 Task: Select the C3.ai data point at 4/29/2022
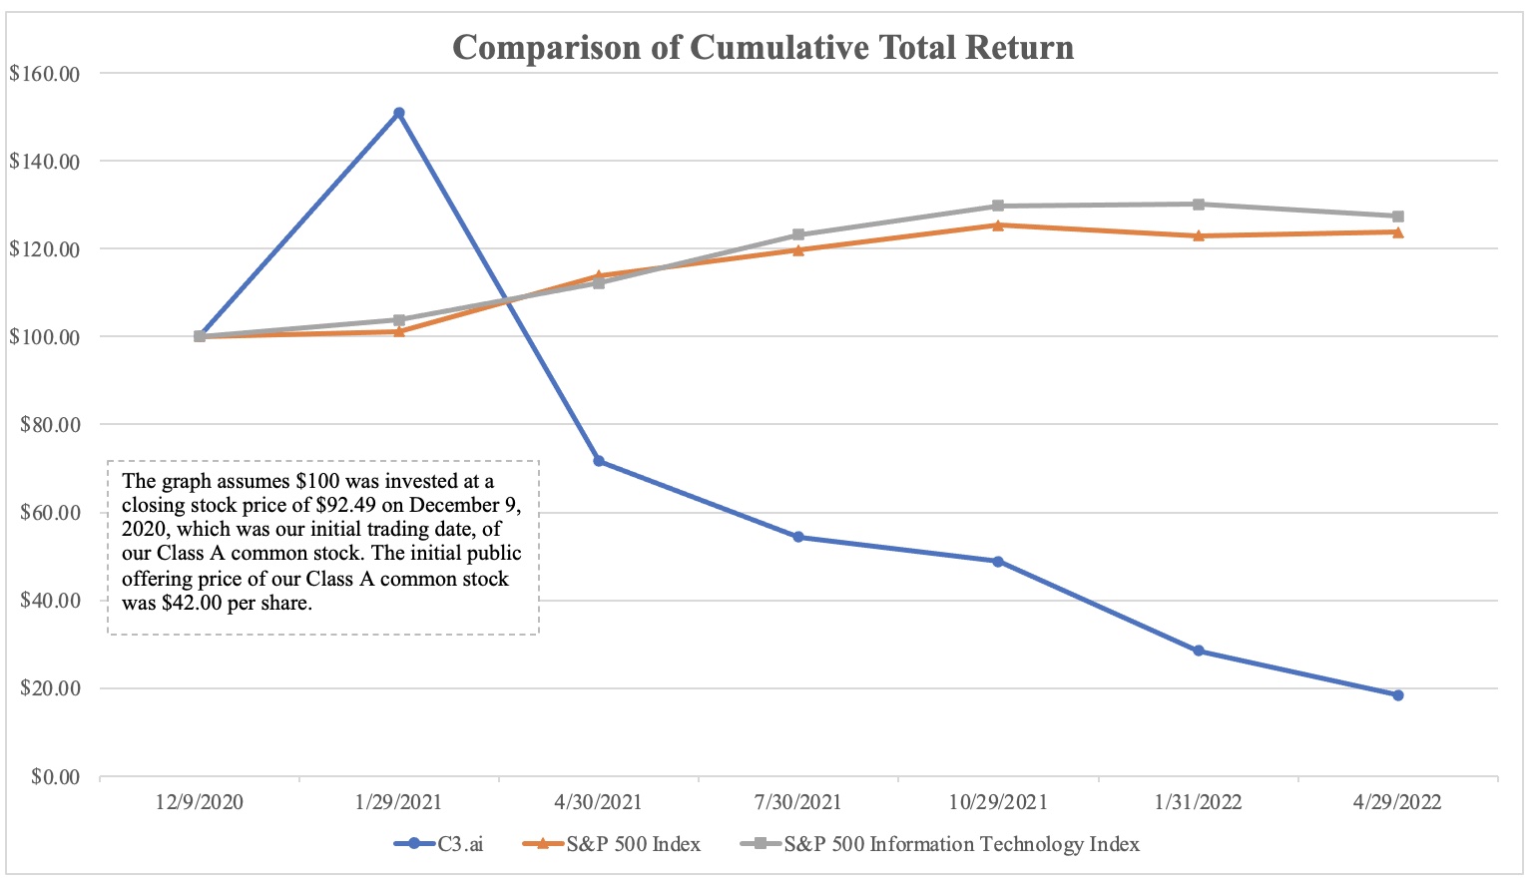point(1397,695)
